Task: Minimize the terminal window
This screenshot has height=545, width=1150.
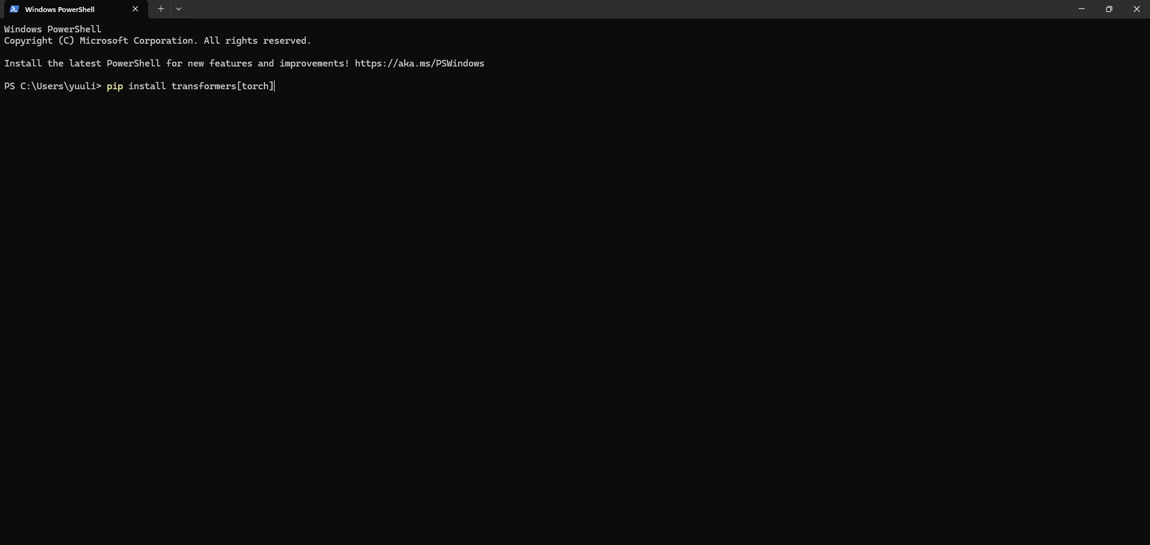Action: (x=1082, y=9)
